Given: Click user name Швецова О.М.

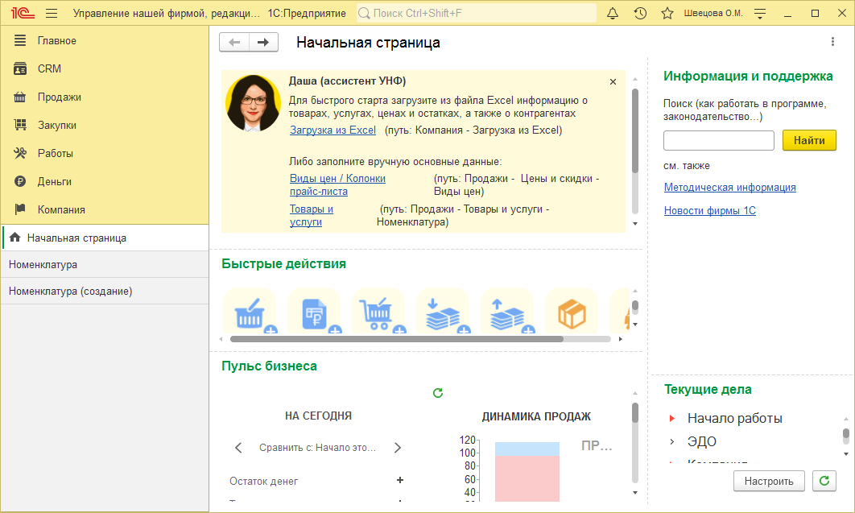Looking at the screenshot, I should (713, 13).
